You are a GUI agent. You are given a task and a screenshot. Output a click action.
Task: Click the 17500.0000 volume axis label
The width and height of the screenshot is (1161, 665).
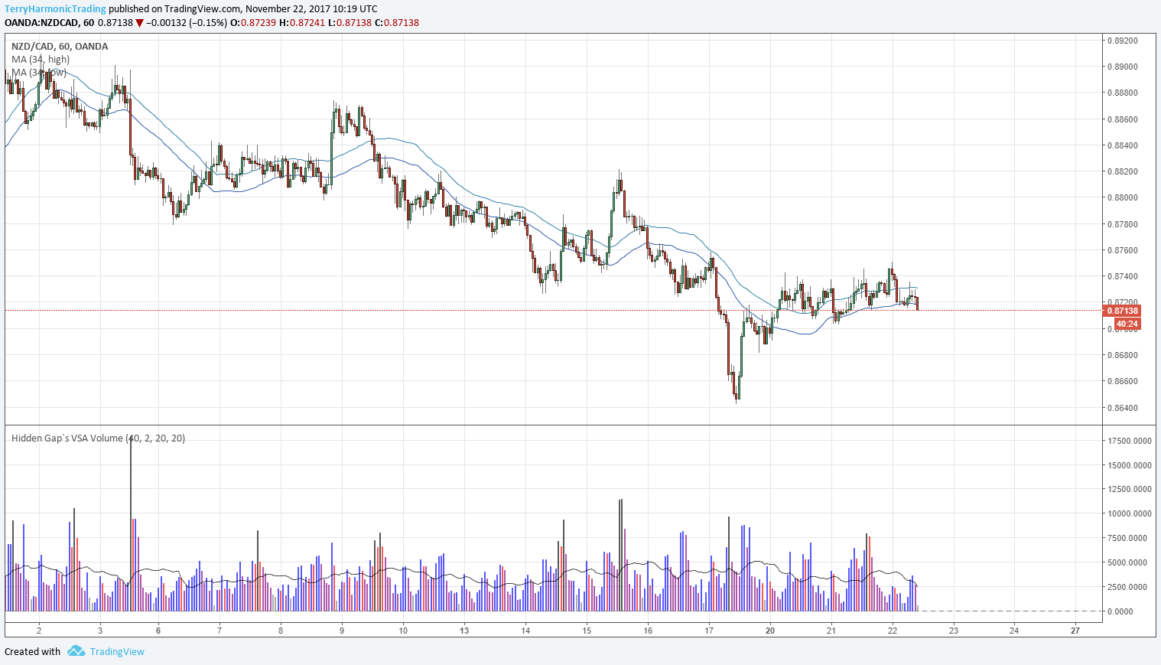click(x=1130, y=441)
